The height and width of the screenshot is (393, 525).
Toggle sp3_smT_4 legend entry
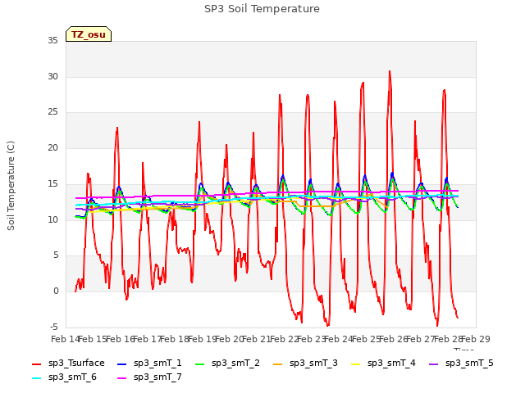pyautogui.click(x=383, y=363)
